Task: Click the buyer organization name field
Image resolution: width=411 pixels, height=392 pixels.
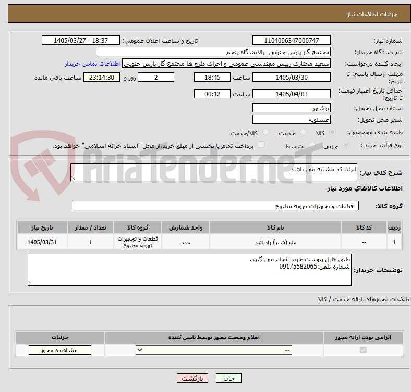Action: pos(213,52)
